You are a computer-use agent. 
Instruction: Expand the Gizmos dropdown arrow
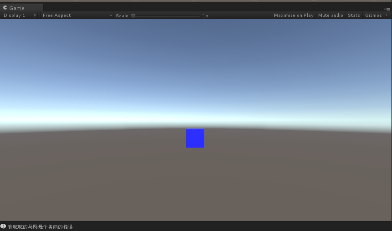[386, 15]
